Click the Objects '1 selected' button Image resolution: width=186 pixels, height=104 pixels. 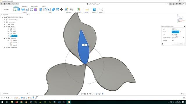tap(176, 32)
